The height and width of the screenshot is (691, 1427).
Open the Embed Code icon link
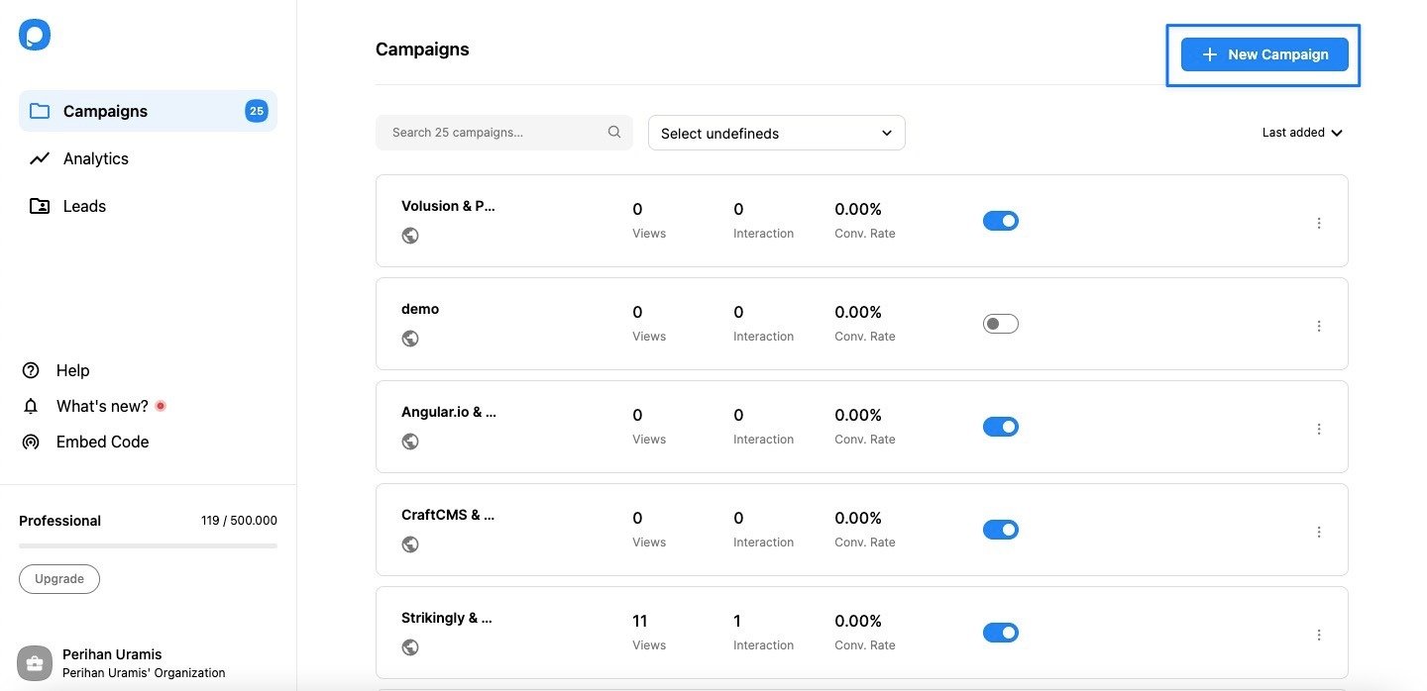coord(31,442)
